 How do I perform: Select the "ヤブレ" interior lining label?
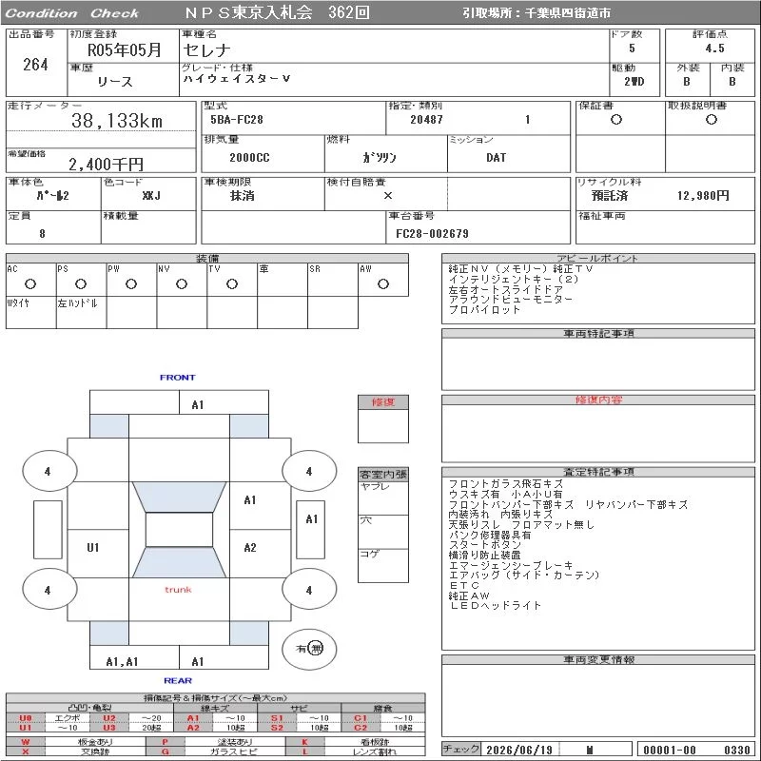point(375,486)
